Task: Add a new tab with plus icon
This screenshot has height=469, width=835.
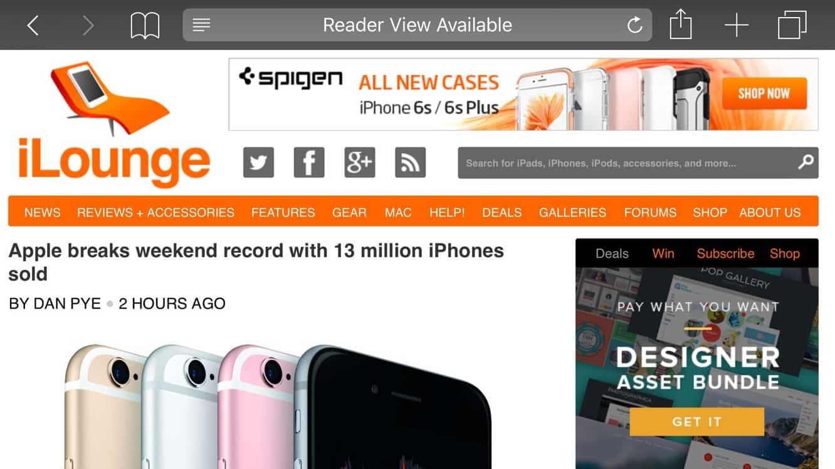Action: tap(737, 26)
